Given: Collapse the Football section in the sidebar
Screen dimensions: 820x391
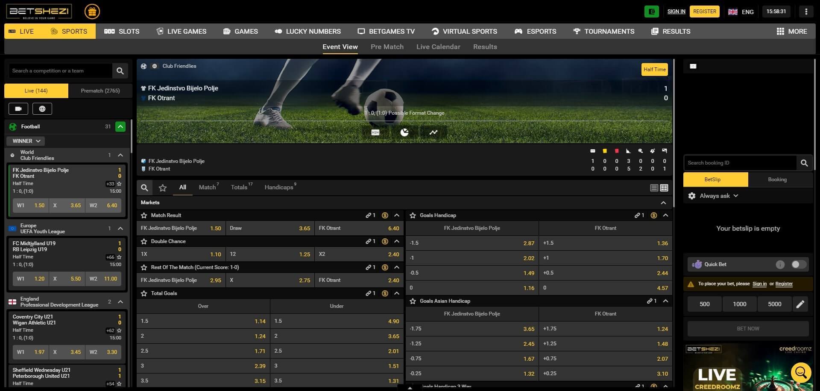Looking at the screenshot, I should 121,126.
